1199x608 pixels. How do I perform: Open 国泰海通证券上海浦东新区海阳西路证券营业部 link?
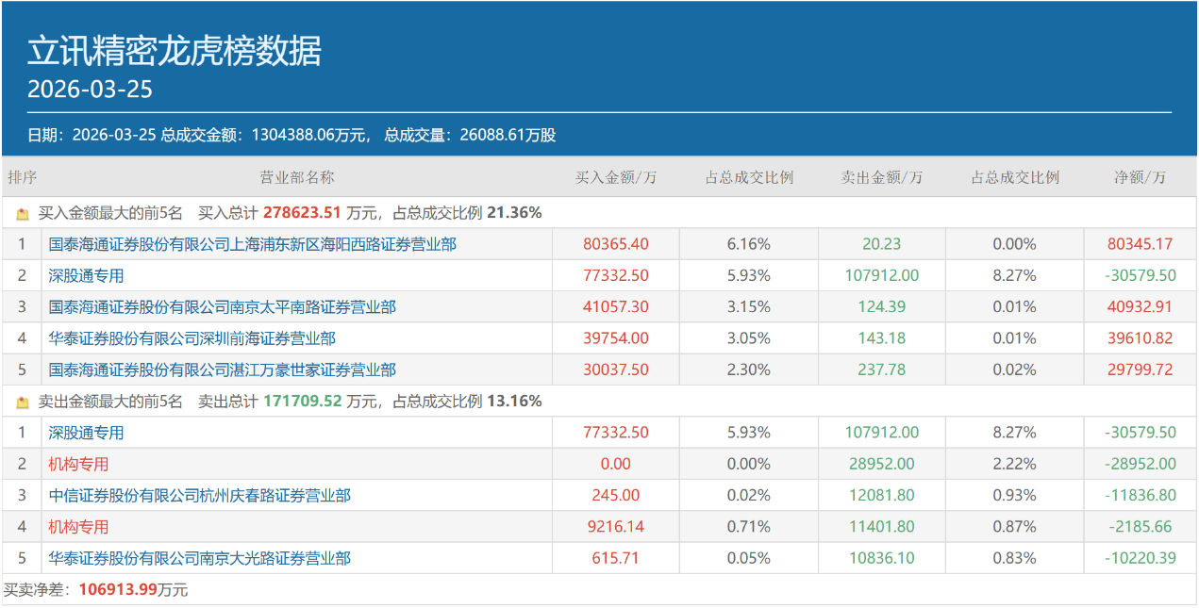click(x=252, y=244)
